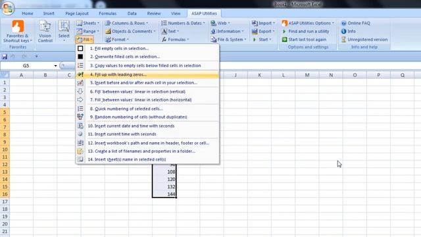Open the Select tool dropdown
The width and height of the screenshot is (421, 237).
[x=64, y=32]
